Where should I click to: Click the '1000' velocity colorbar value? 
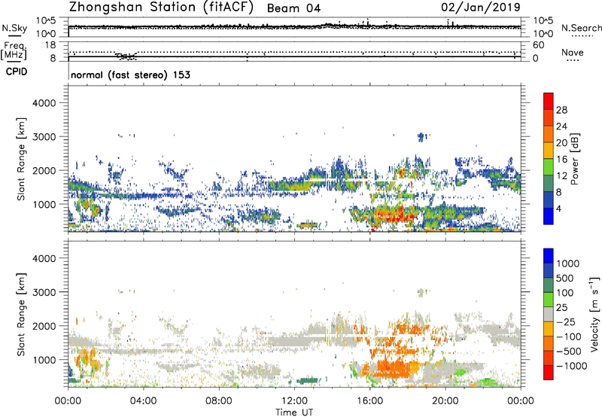[x=568, y=263]
